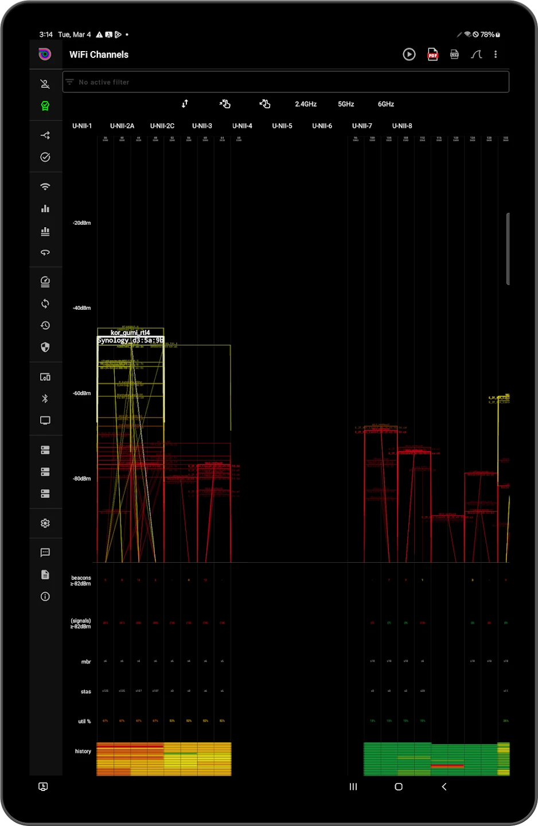Click the No active filter field
The image size is (538, 826).
tap(286, 82)
